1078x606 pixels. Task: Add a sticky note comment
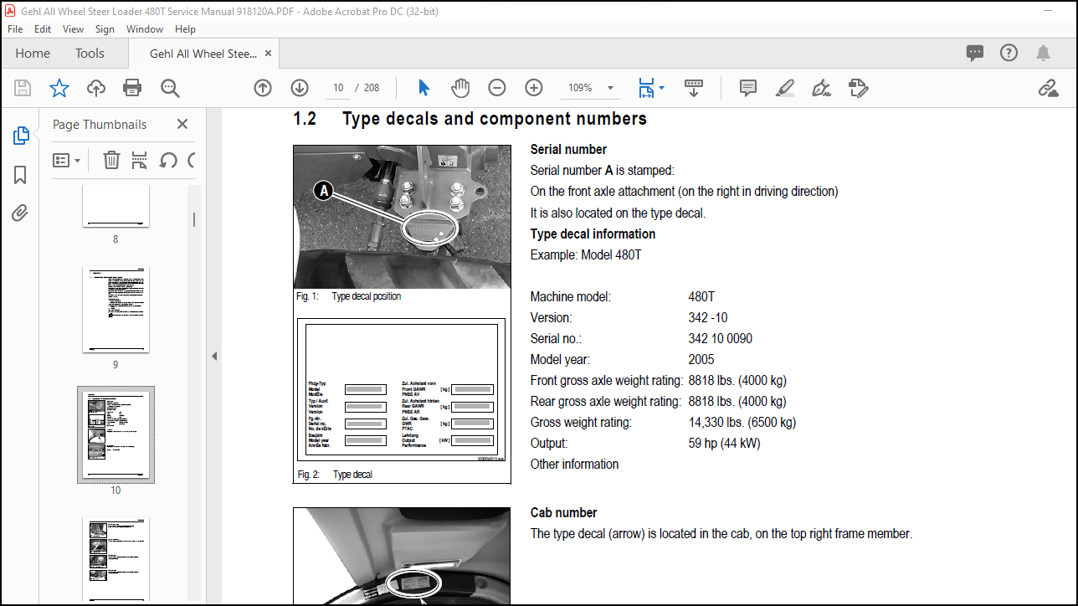748,88
